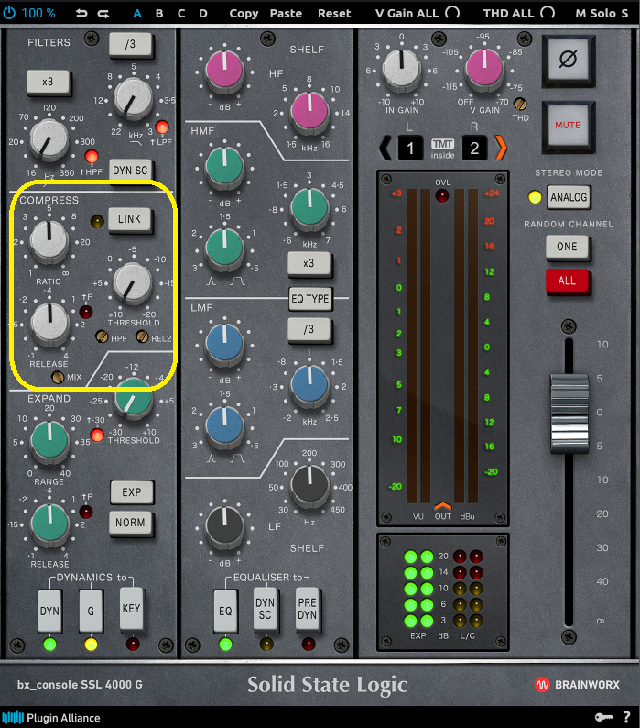Click the HMF x3 button
640x728 pixels.
click(309, 263)
